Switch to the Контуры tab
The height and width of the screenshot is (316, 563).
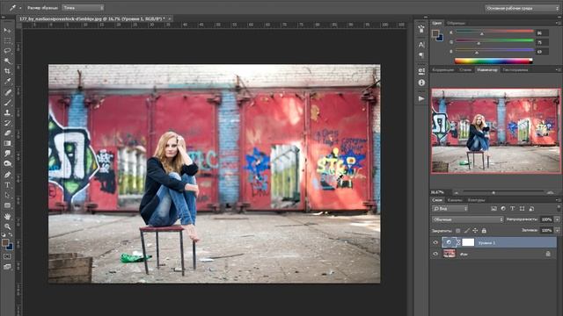click(476, 200)
